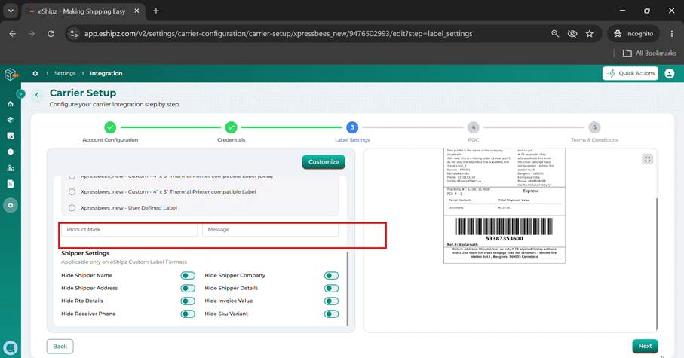
Task: Expand the collapsed sidebar with chevron
Action: 20,93
